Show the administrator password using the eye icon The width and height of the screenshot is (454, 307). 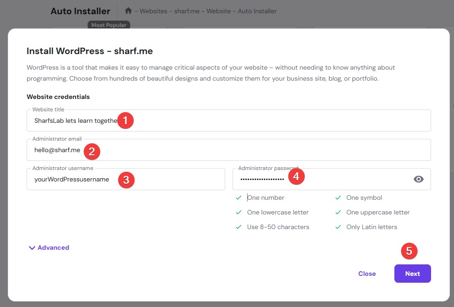point(418,179)
